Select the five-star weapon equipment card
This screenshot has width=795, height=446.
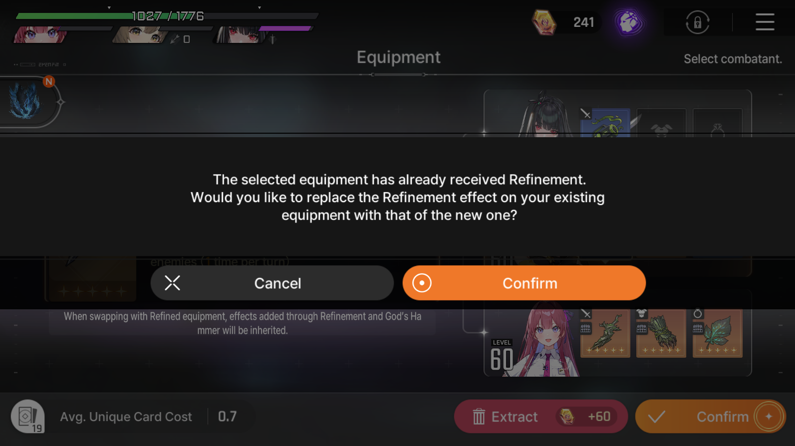pos(605,333)
